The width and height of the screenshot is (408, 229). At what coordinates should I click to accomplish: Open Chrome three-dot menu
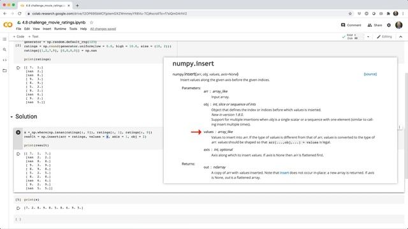403,13
